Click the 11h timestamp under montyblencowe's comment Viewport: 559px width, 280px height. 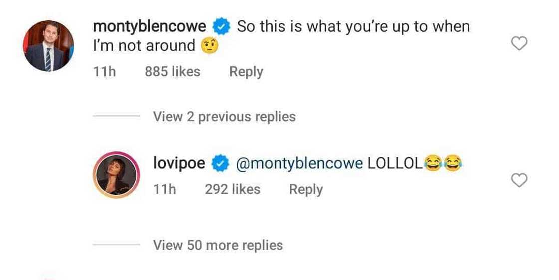(104, 72)
